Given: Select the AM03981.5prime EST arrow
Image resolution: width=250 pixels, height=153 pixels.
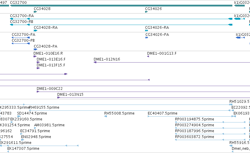Looking at the screenshot, I should pos(35,128).
